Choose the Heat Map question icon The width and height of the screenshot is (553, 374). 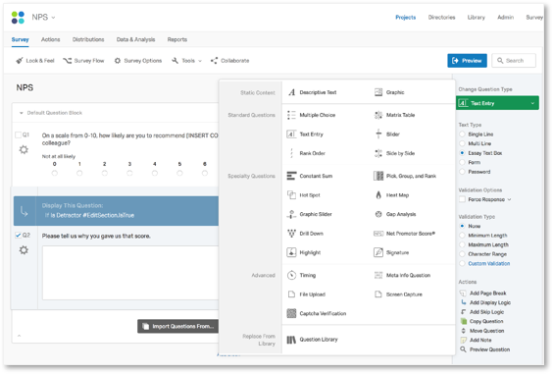[x=378, y=195]
